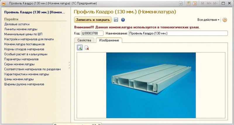Open the Деловые остатки link

[x=17, y=24]
